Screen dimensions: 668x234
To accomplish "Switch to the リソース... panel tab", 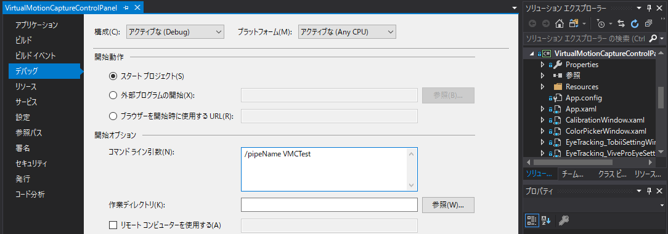I will pyautogui.click(x=648, y=174).
